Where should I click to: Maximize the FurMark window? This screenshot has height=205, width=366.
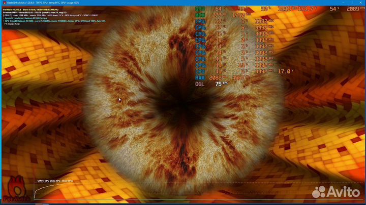(x=352, y=3)
